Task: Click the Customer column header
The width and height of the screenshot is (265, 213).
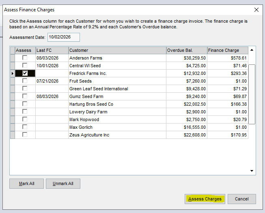Action: tap(117, 50)
